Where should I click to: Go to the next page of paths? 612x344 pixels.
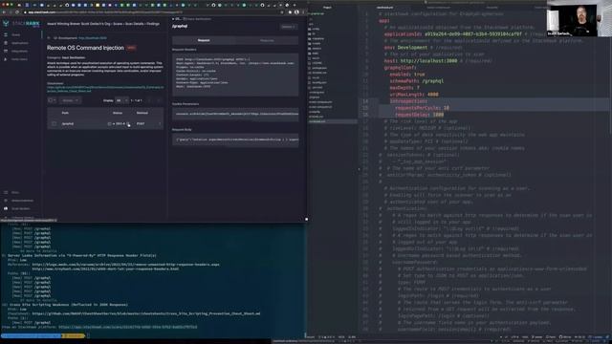coord(159,100)
